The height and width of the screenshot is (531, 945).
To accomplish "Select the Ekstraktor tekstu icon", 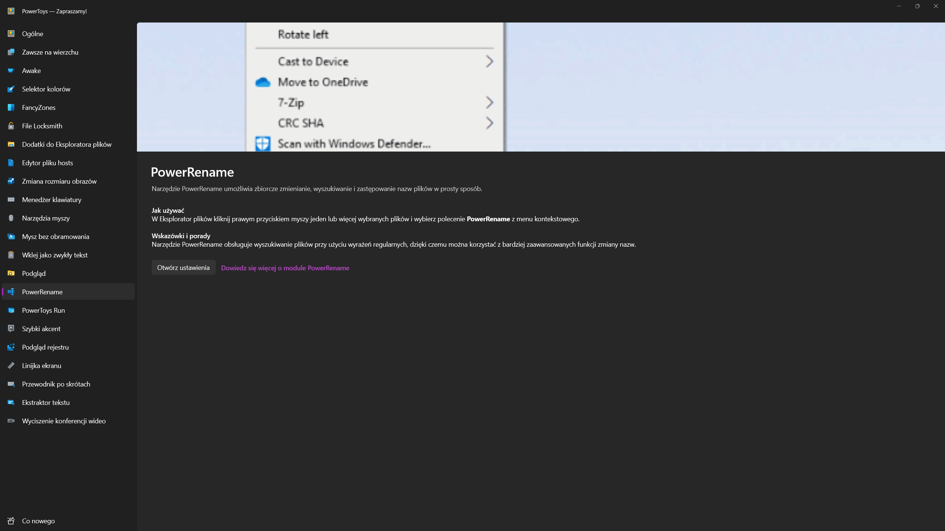I will click(x=11, y=402).
